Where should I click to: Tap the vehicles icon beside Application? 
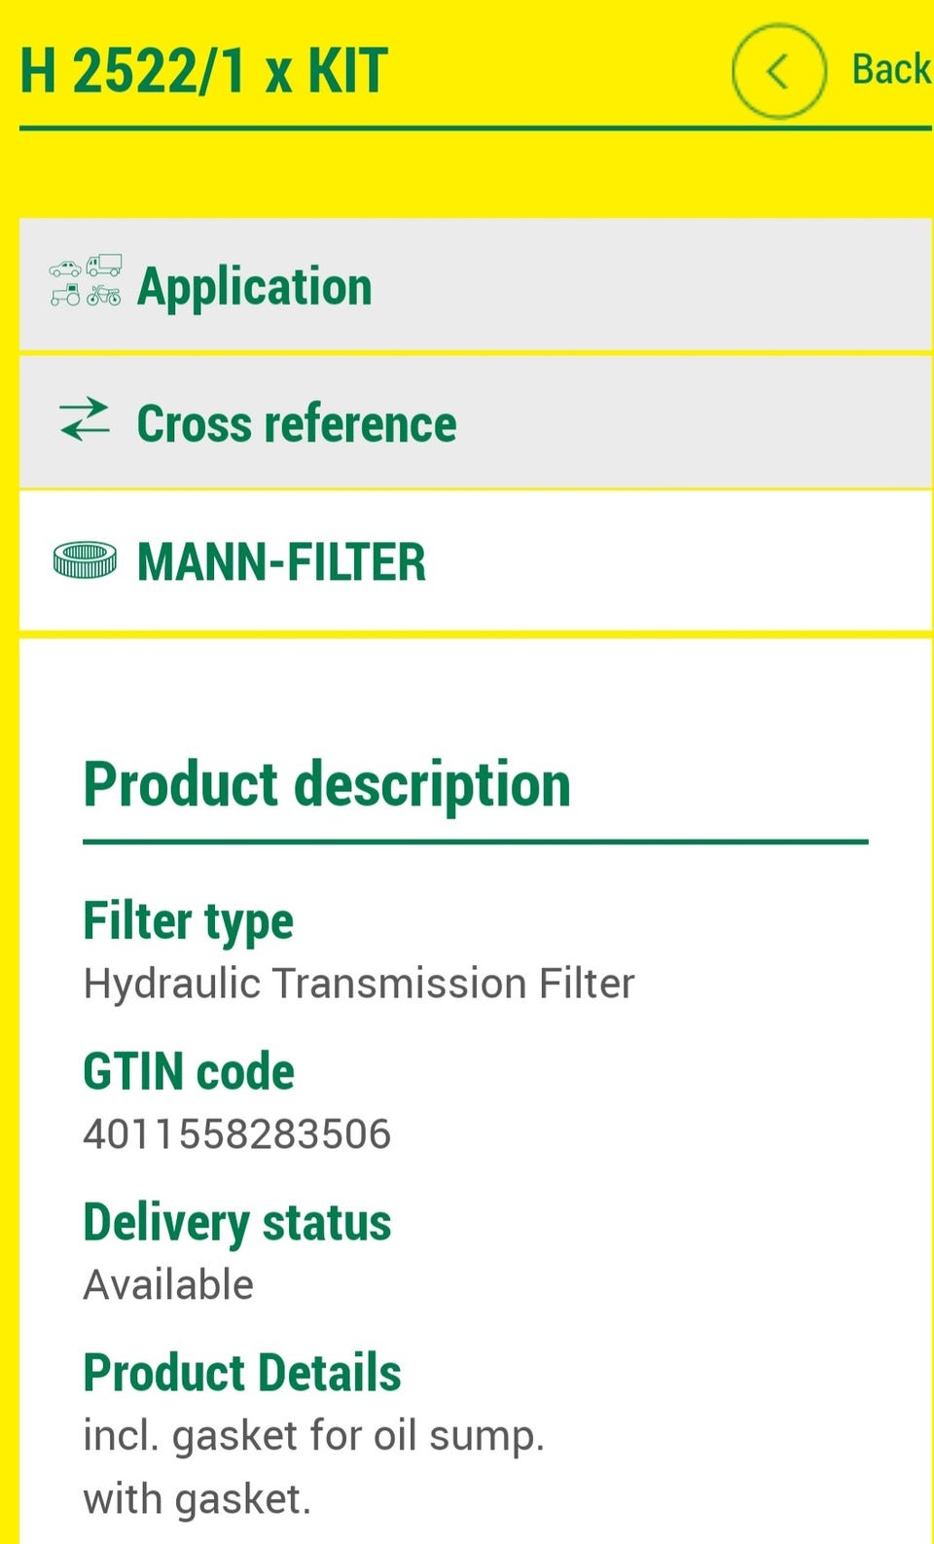point(86,281)
